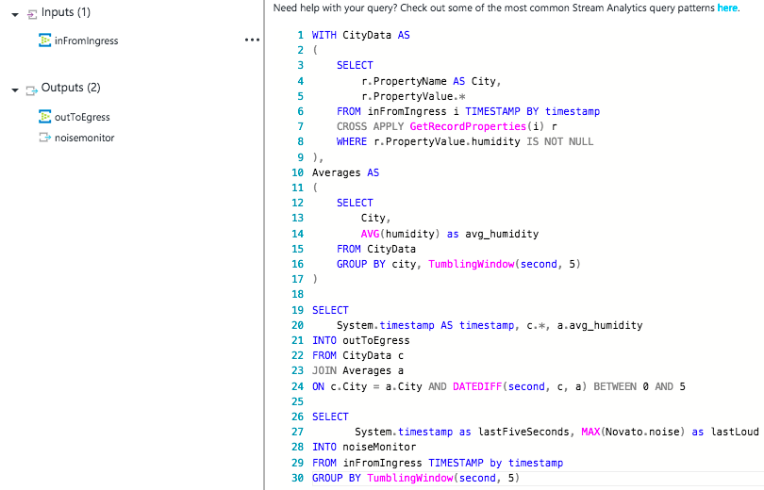
Task: Click DATEDIFF function on line 24
Action: coord(477,387)
